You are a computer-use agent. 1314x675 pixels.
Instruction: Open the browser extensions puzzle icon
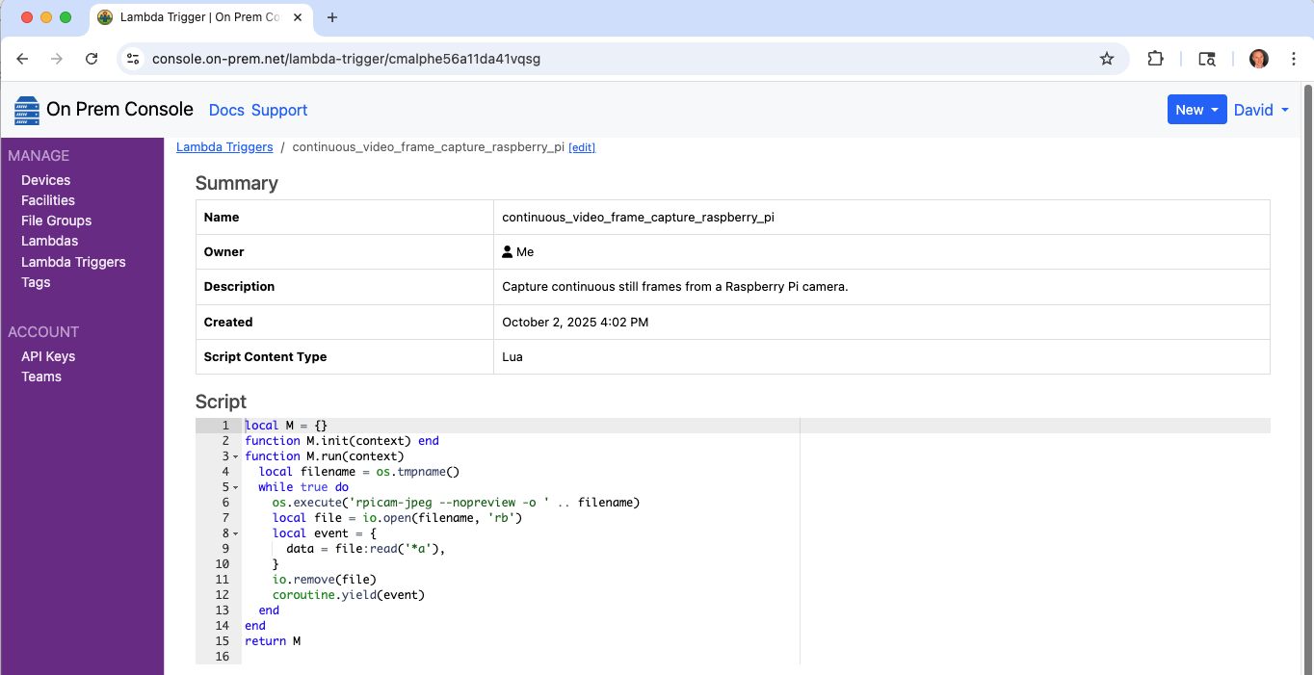(x=1155, y=58)
